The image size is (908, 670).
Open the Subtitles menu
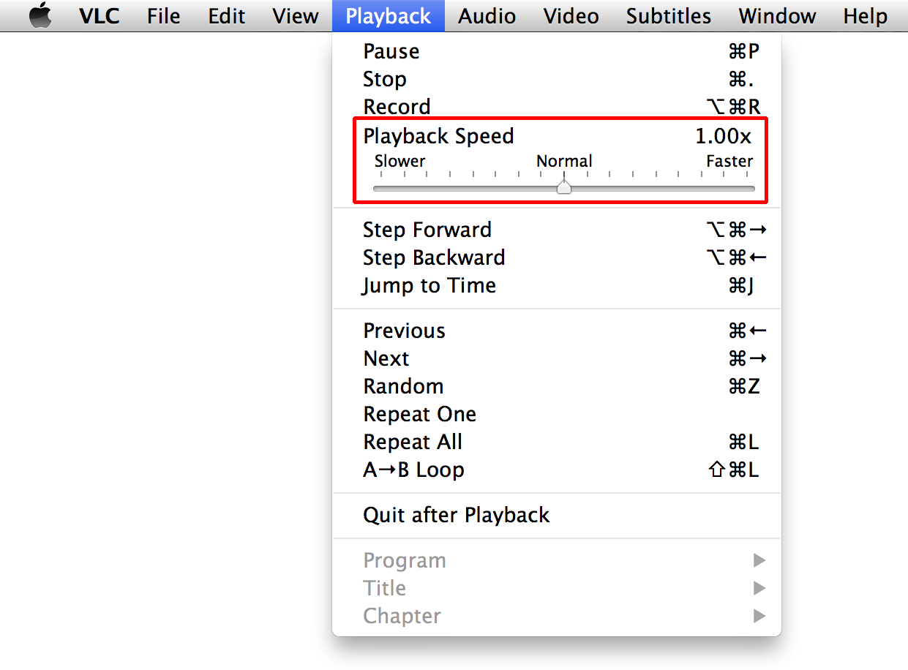coord(667,15)
